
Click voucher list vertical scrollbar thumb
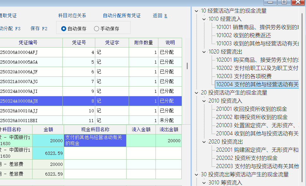(x=187, y=66)
